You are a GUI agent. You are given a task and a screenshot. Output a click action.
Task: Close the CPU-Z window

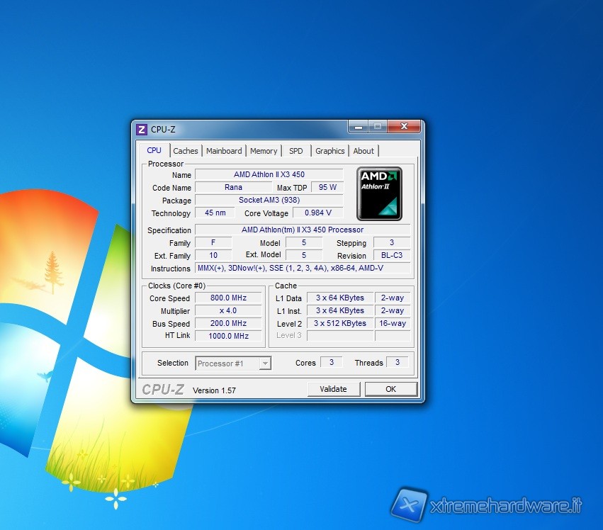pyautogui.click(x=405, y=127)
